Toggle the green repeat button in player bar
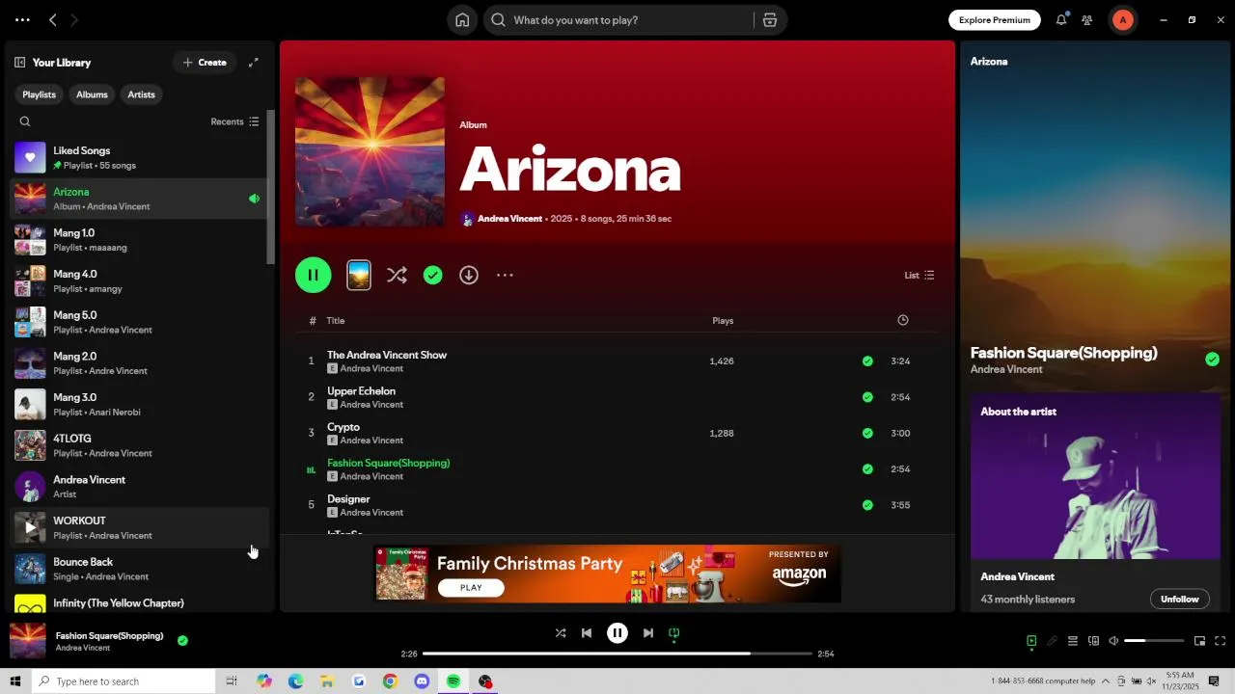This screenshot has height=694, width=1235. point(674,633)
